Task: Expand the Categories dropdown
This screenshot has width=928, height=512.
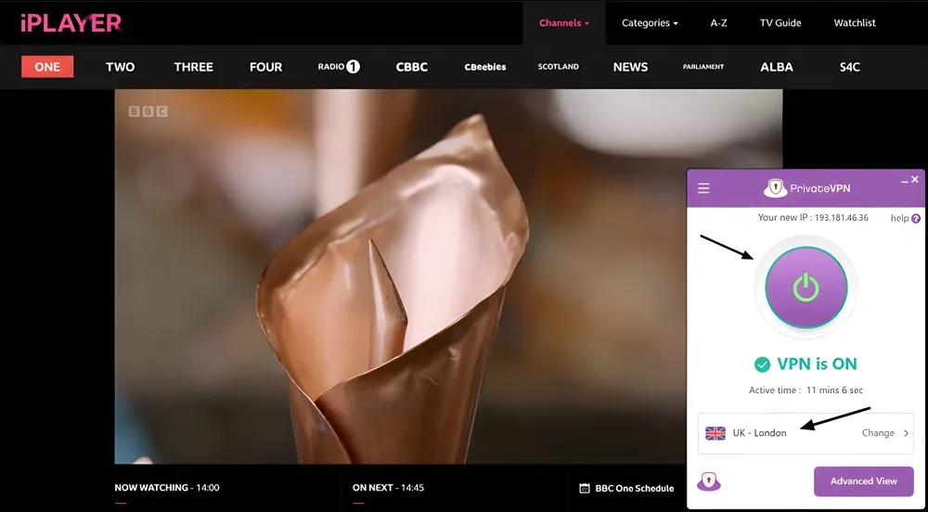Action: coord(650,23)
